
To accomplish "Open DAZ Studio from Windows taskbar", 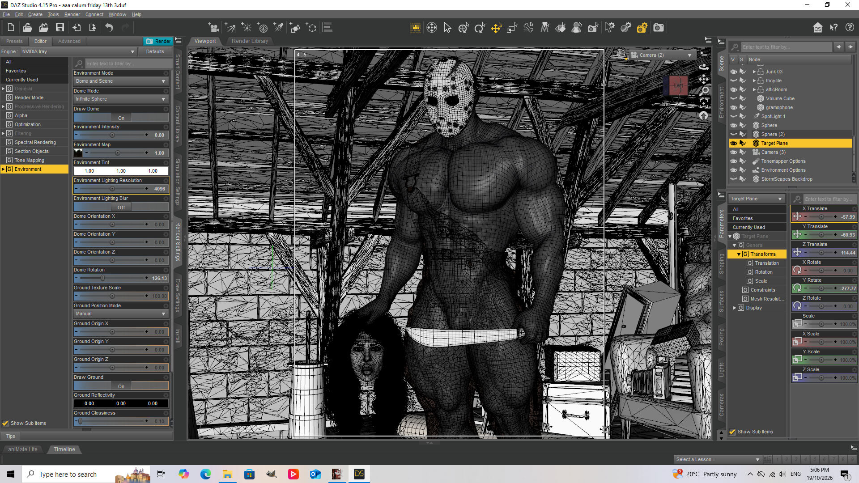I will click(359, 474).
